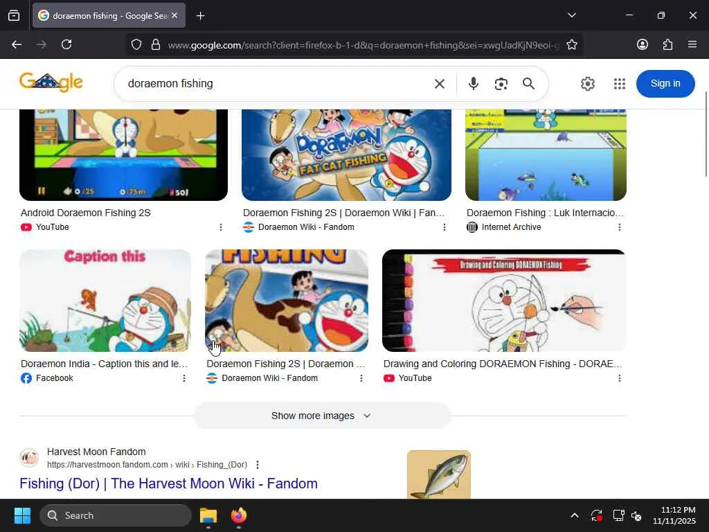Image resolution: width=709 pixels, height=532 pixels.
Task: Open more options for Drawing and Coloring result
Action: click(620, 378)
